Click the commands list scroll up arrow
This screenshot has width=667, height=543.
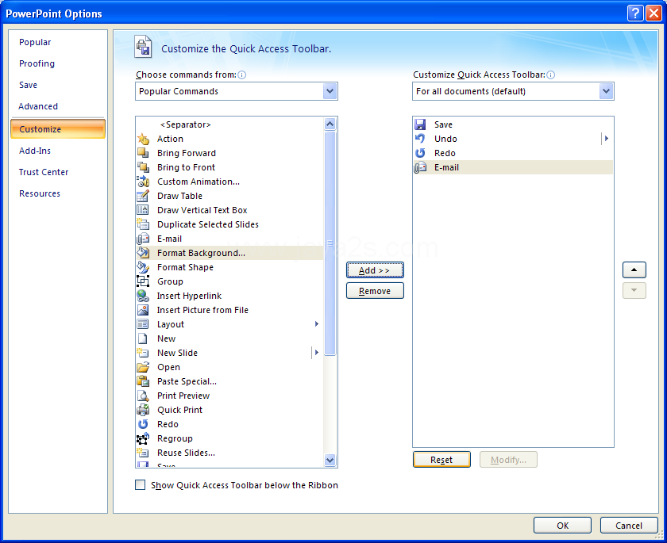330,124
